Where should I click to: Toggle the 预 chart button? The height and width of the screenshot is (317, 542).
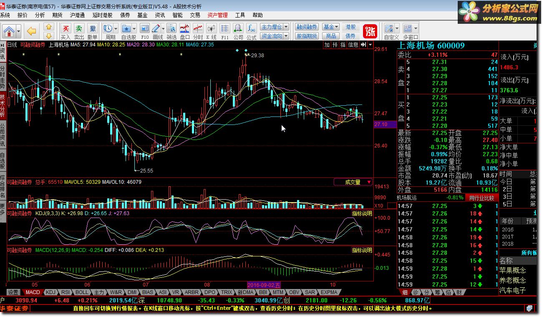point(335,45)
